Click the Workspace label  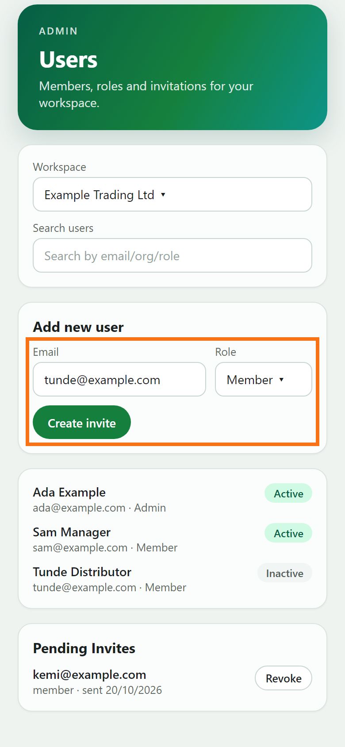[x=60, y=167]
